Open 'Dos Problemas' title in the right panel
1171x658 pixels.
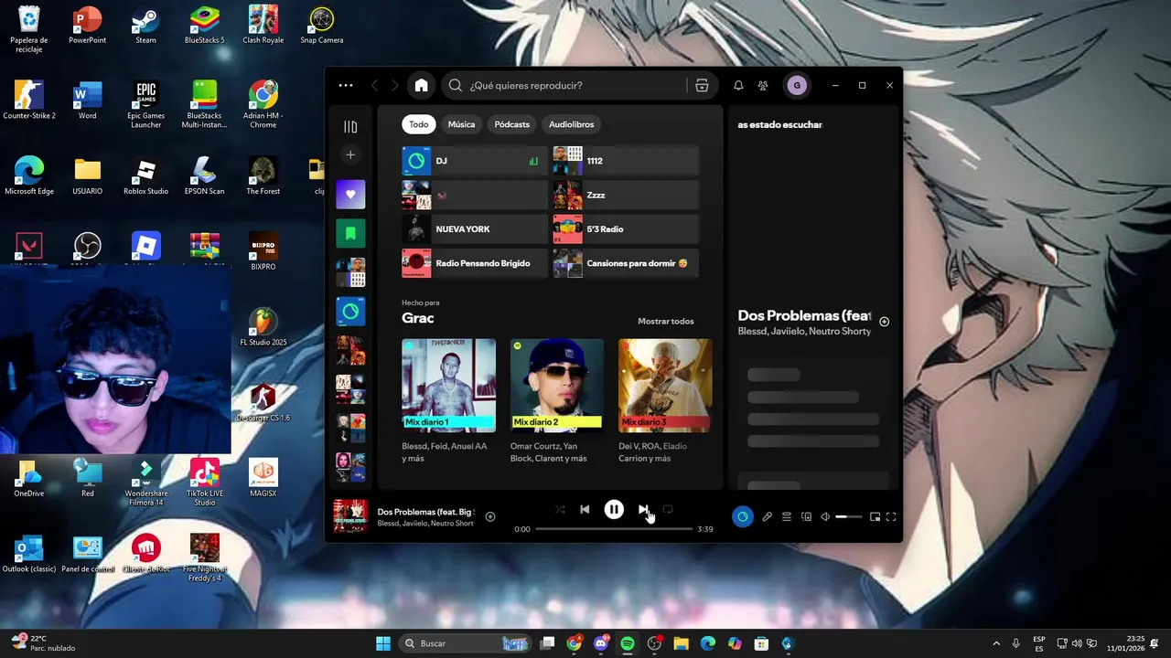point(804,315)
